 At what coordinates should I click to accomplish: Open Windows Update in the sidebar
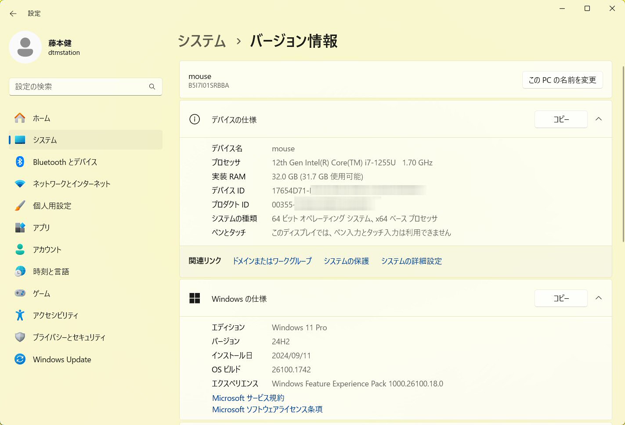click(86, 359)
